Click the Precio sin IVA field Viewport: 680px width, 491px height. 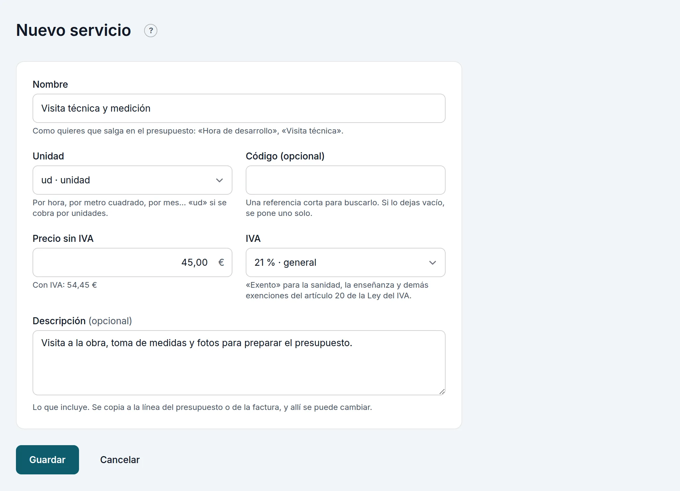click(132, 262)
